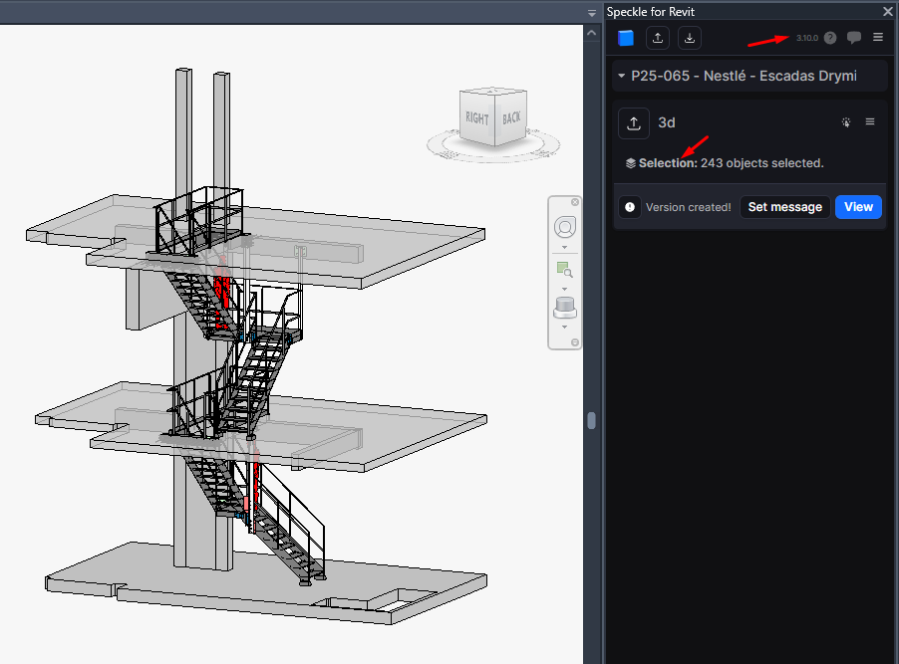Viewport: 899px width, 664px height.
Task: Click the RIGHT face of the ViewCube
Action: coord(477,118)
